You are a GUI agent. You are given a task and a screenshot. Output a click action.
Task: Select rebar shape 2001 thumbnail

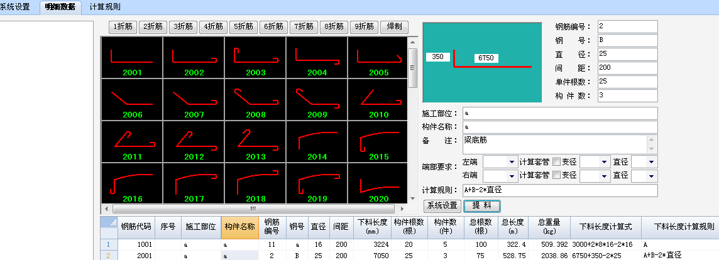click(132, 57)
